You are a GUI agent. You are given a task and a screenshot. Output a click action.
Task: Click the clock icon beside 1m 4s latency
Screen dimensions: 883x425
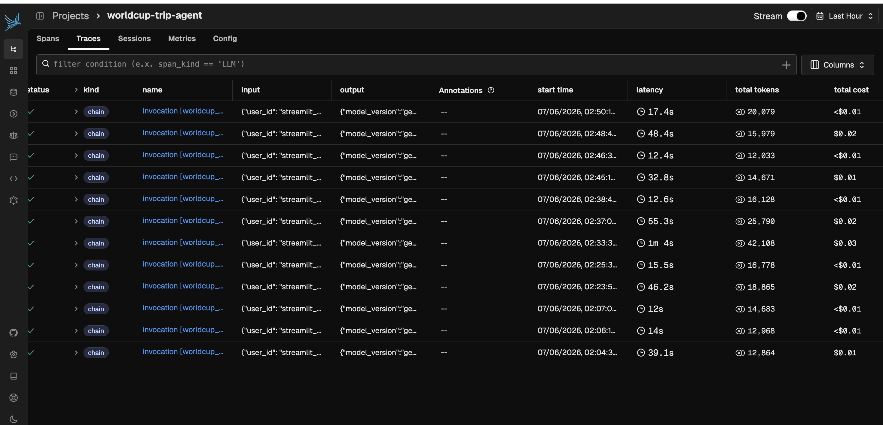tap(641, 243)
